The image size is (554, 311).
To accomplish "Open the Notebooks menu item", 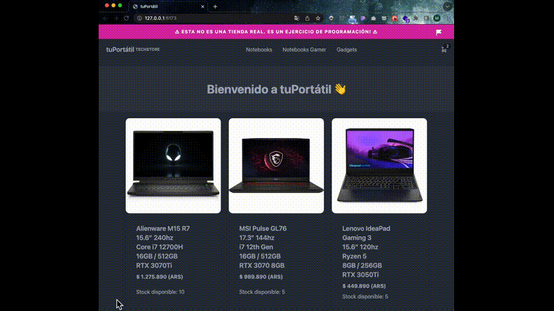I will coord(259,50).
